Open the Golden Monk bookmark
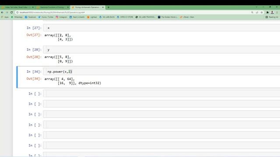This screenshot has height=157, width=280. coord(168,17)
